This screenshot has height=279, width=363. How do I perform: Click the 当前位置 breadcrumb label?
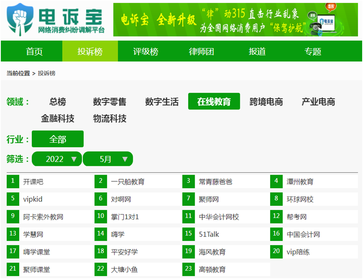tap(18, 74)
